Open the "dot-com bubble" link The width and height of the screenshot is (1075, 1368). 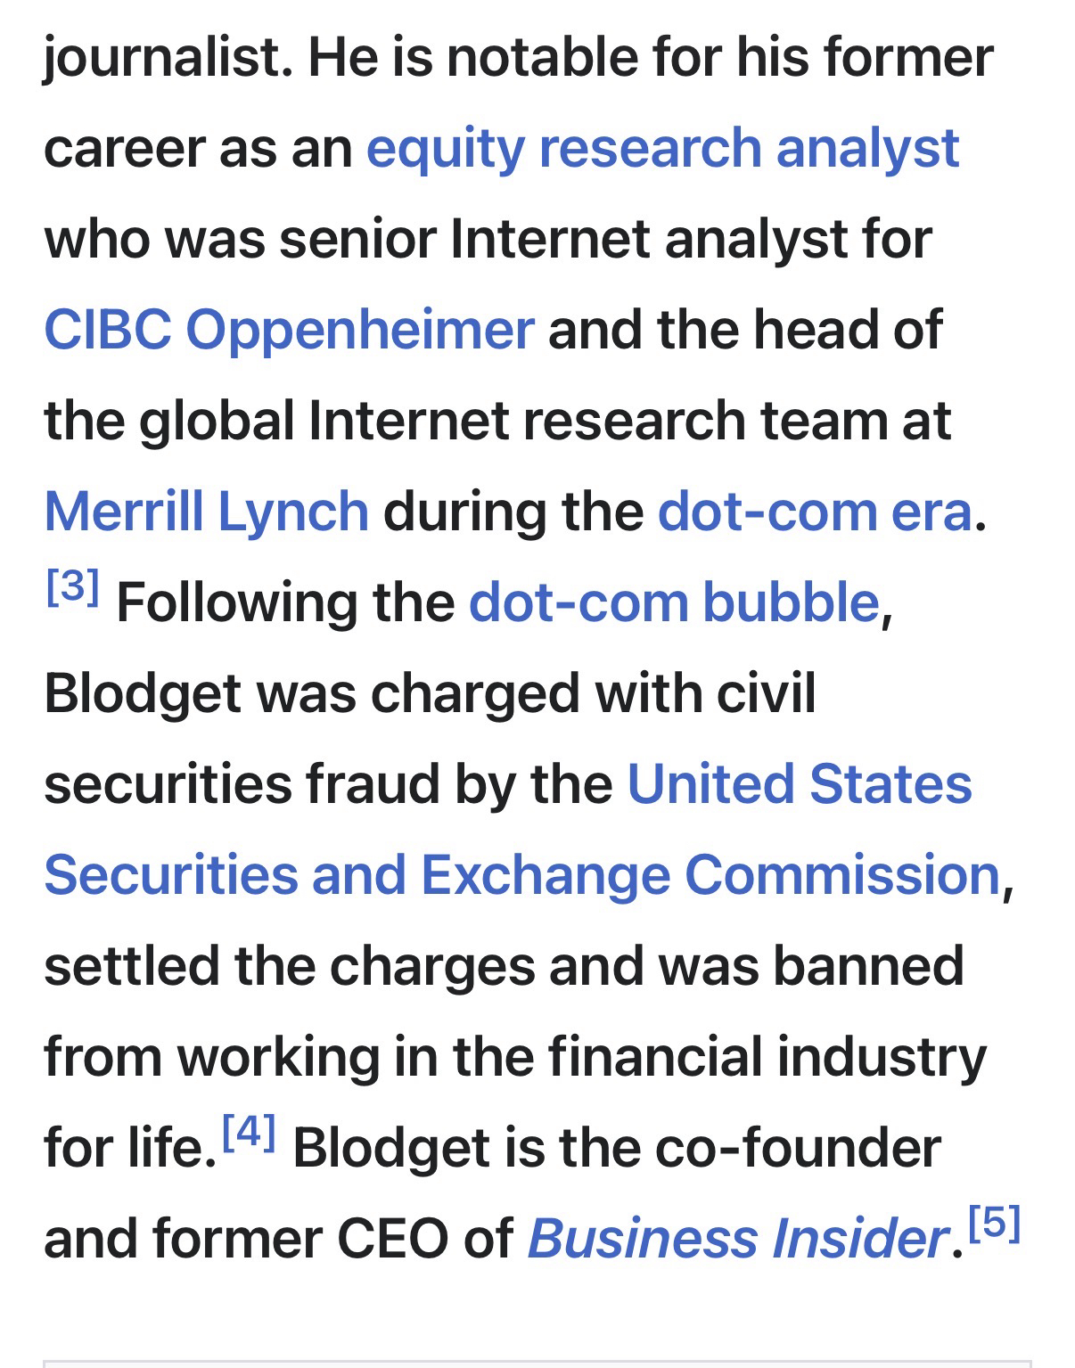click(674, 602)
